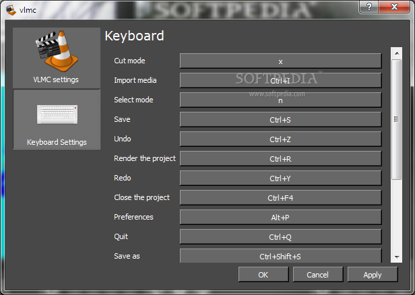Click the Preferences label
The width and height of the screenshot is (415, 295).
133,218
